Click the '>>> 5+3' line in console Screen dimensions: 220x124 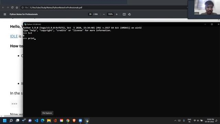pyautogui.click(x=27, y=33)
